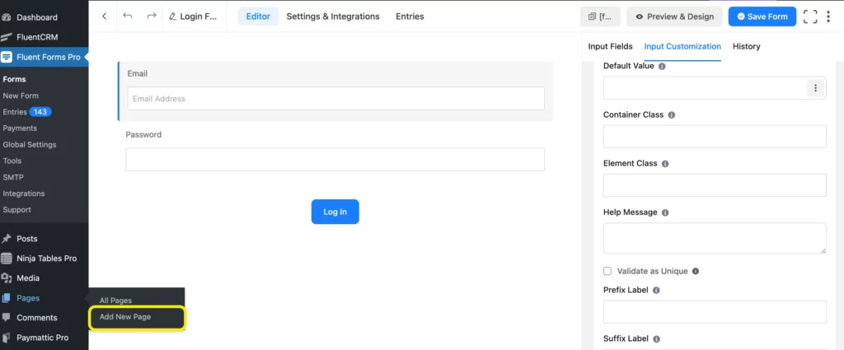Click the Container Class input field

click(x=715, y=137)
